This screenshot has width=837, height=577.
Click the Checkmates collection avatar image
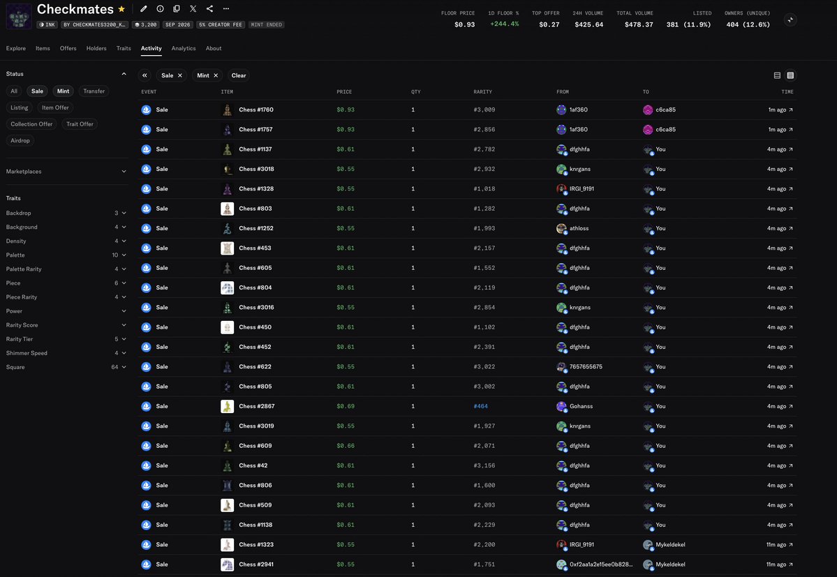(19, 16)
